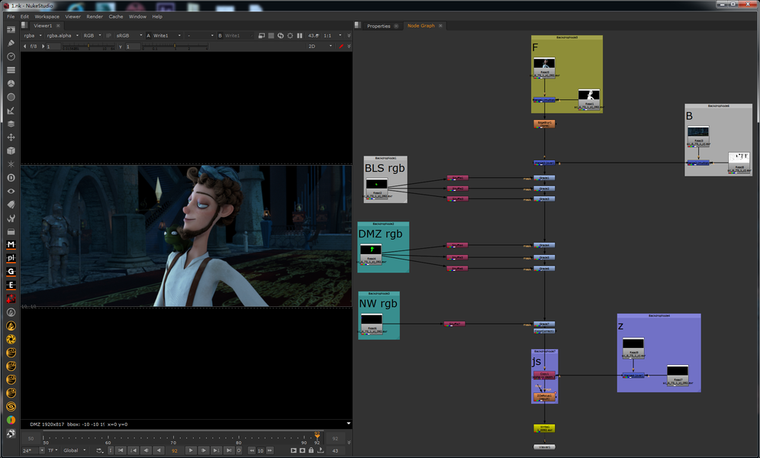The height and width of the screenshot is (458, 760).
Task: Open the pl plugin toolbar icon
Action: click(11, 258)
